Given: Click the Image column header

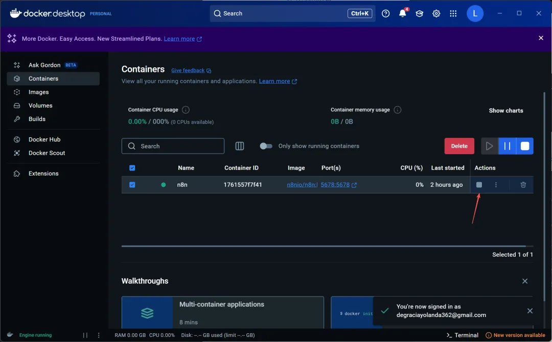Looking at the screenshot, I should (296, 167).
